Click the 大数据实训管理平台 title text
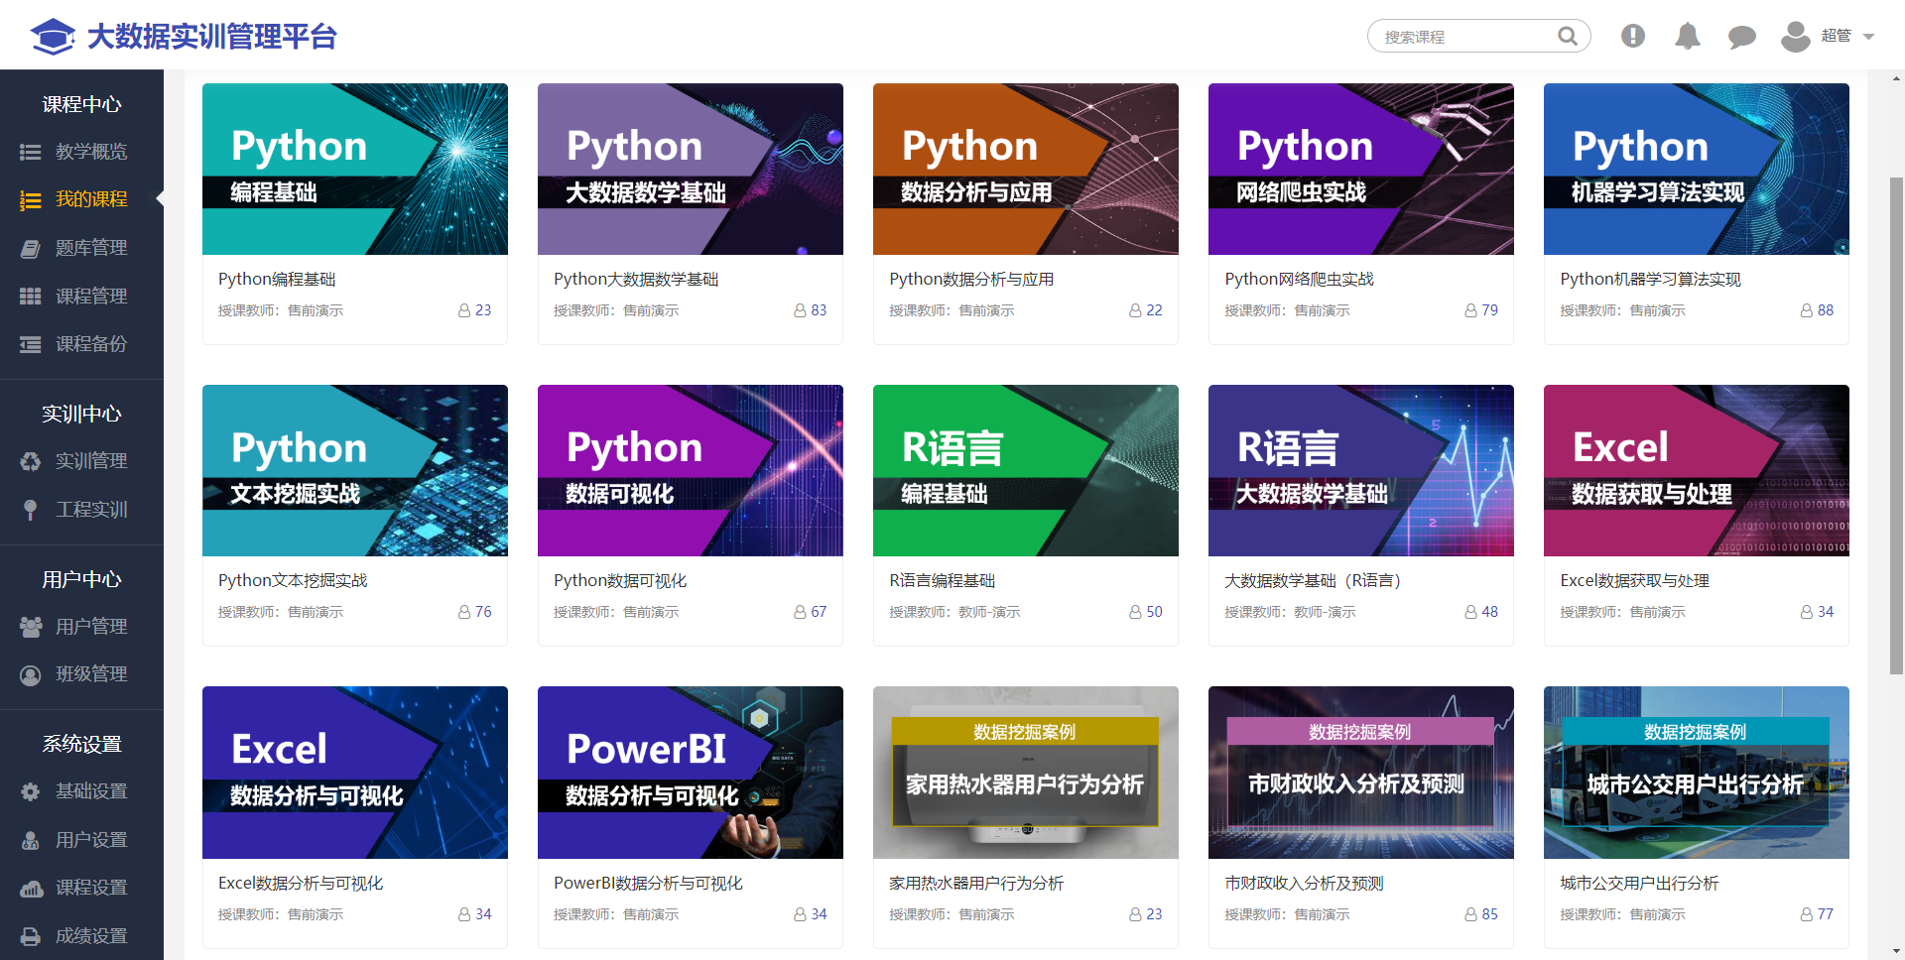Screen dimensions: 1905x960 pos(212,37)
